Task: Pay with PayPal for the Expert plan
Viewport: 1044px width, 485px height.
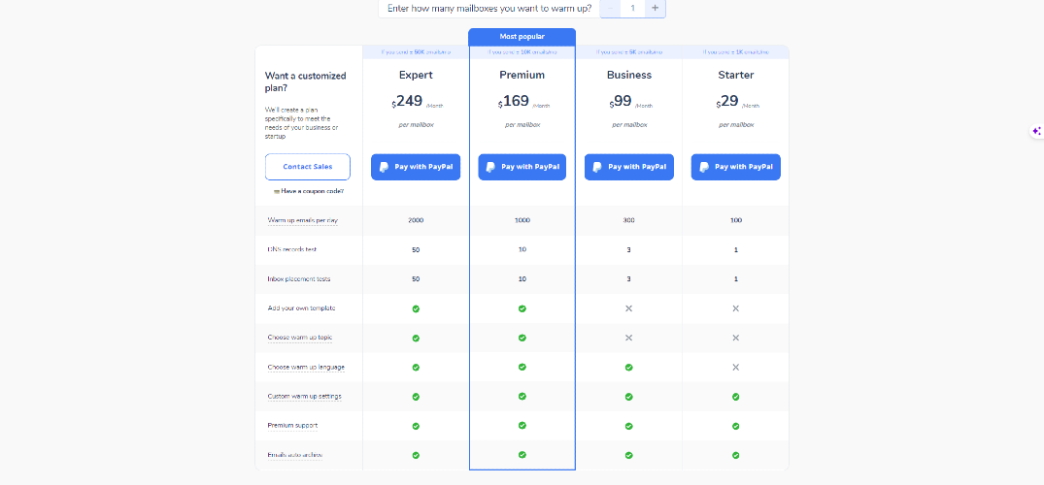Action: (416, 167)
